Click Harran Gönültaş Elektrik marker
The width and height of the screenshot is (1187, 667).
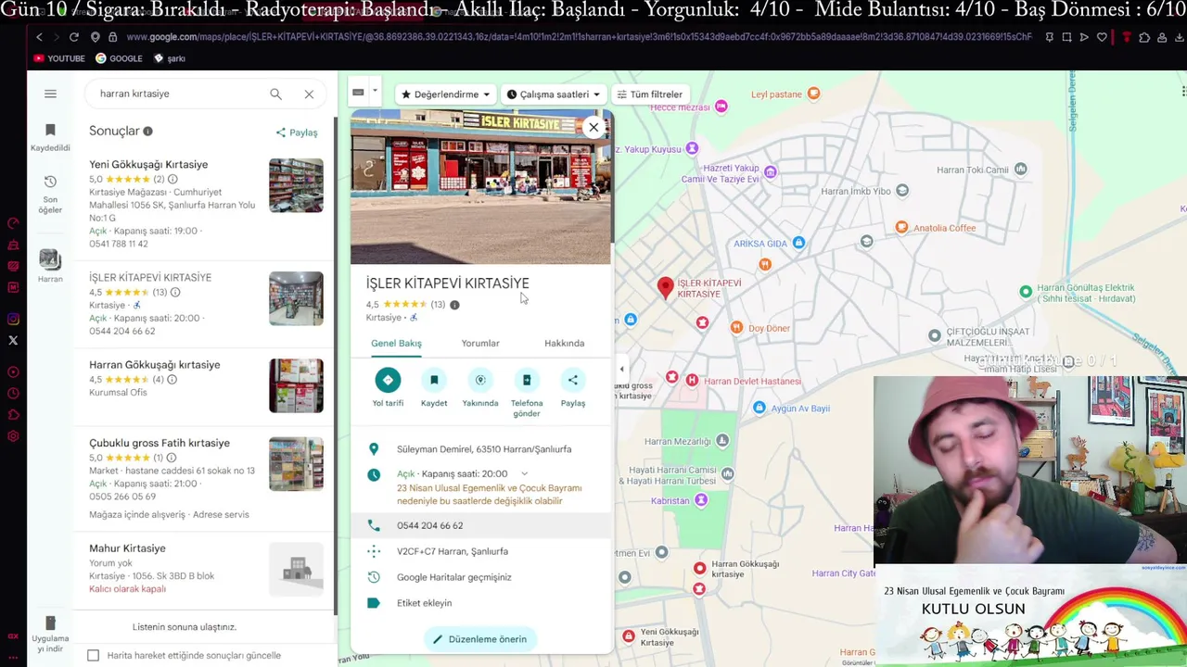(x=1025, y=292)
